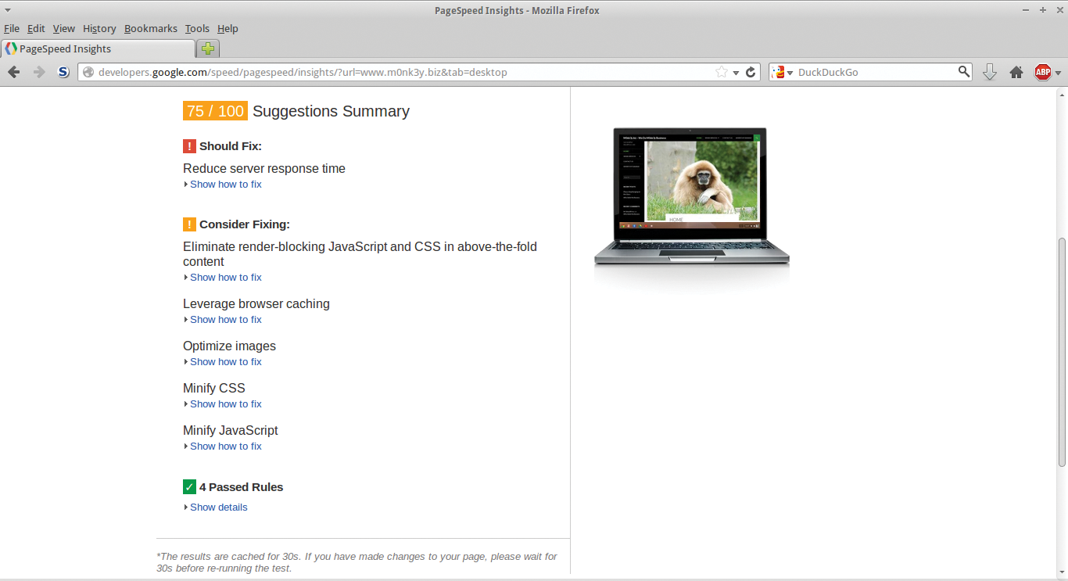Open Adblock Plus dropdown arrow

[1058, 73]
